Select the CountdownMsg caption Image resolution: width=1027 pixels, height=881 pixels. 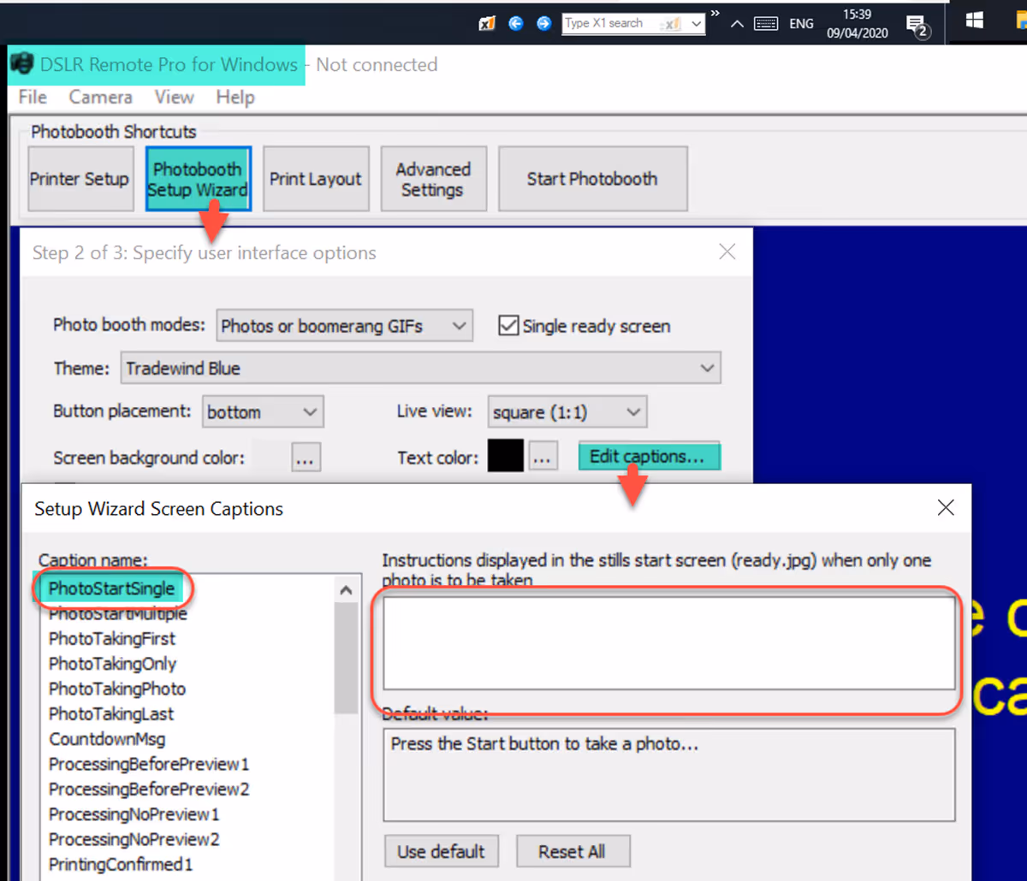point(107,739)
